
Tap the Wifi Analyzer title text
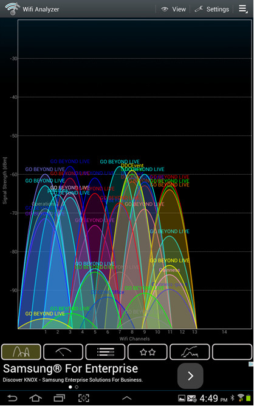click(41, 9)
